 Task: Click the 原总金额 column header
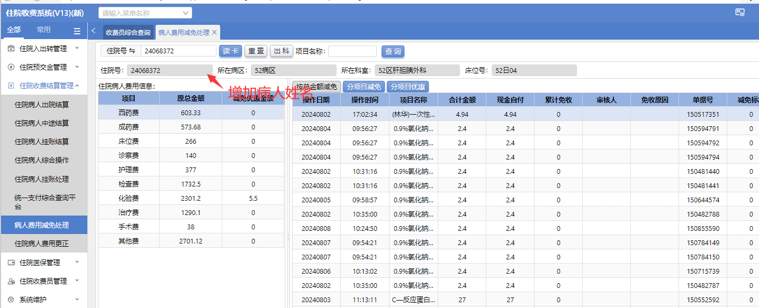[x=191, y=98]
